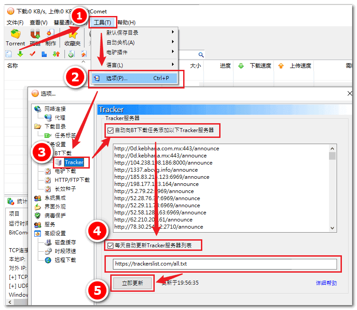The height and width of the screenshot is (310, 357).
Task: Select 任务标签 tree item
Action: pos(65,136)
